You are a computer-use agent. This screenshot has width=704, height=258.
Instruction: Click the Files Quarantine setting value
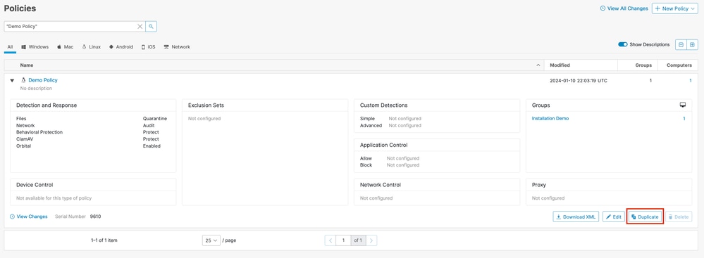coord(155,119)
